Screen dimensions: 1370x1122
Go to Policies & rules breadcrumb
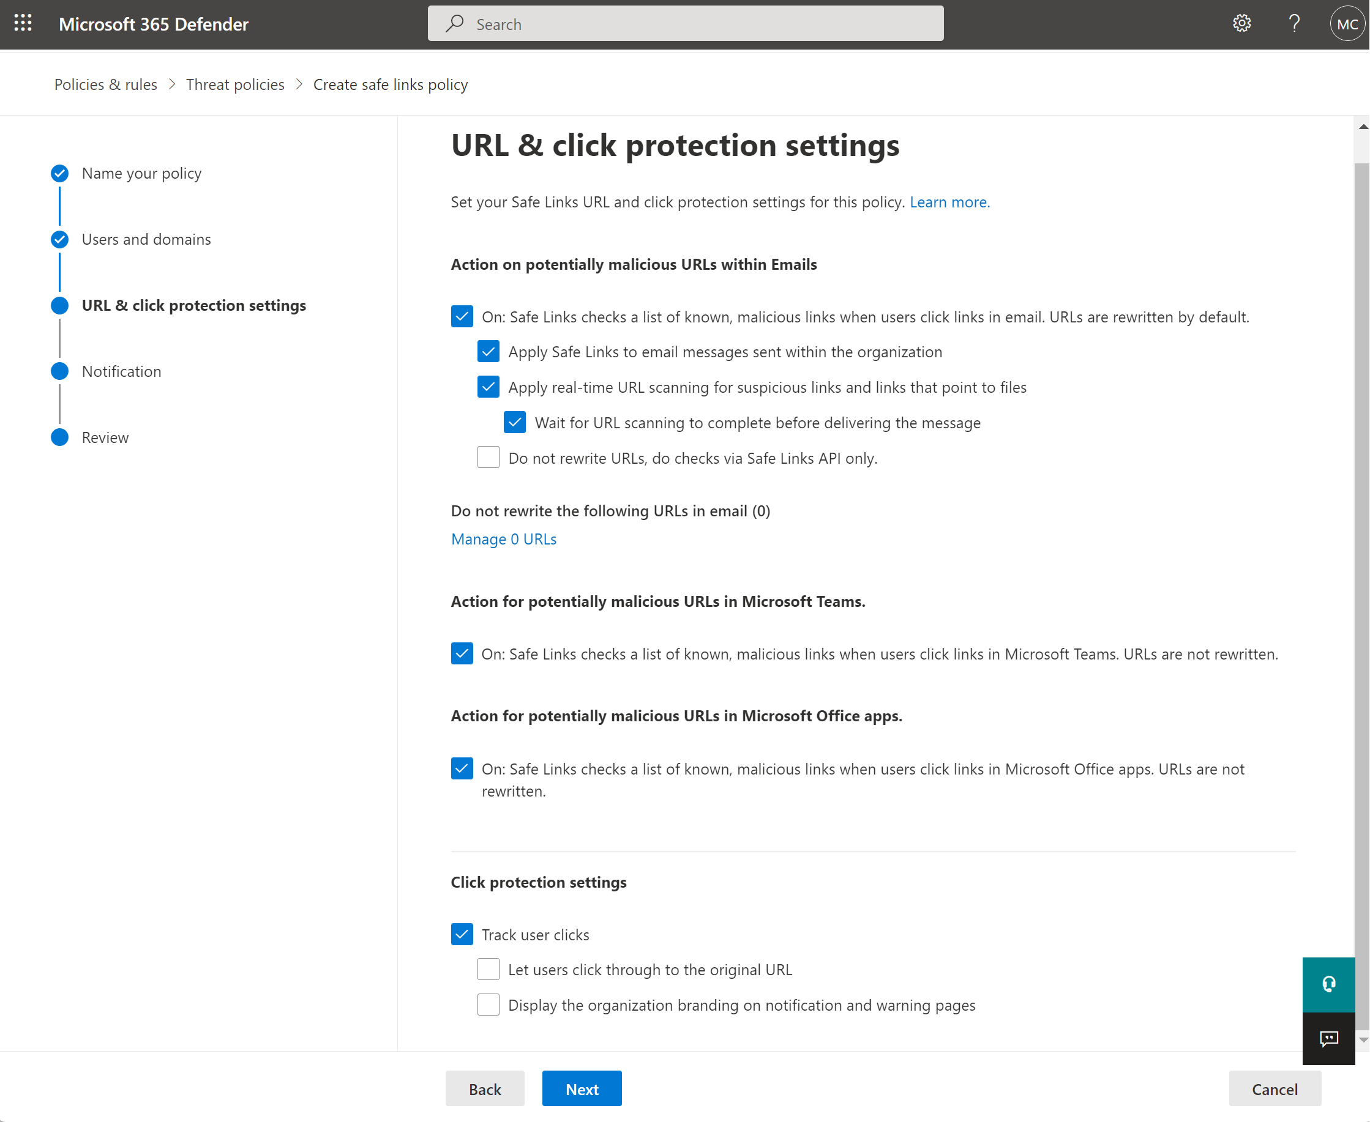click(x=105, y=84)
